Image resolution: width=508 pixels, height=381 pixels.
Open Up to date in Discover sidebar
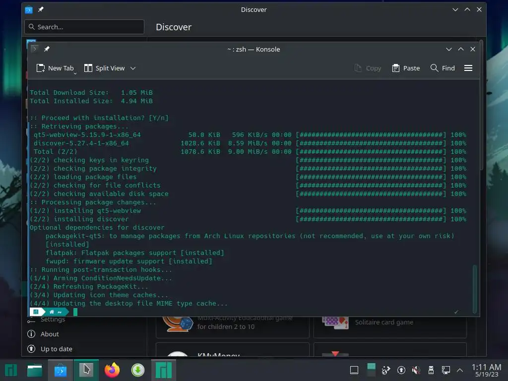[x=57, y=349]
